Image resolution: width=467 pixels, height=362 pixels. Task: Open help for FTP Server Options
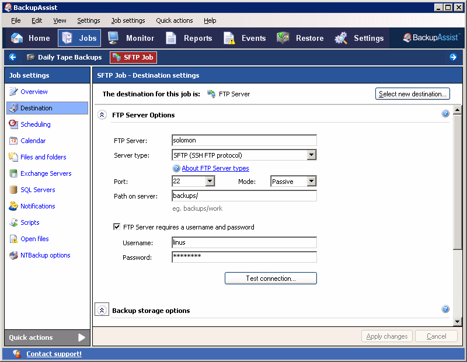tap(445, 113)
